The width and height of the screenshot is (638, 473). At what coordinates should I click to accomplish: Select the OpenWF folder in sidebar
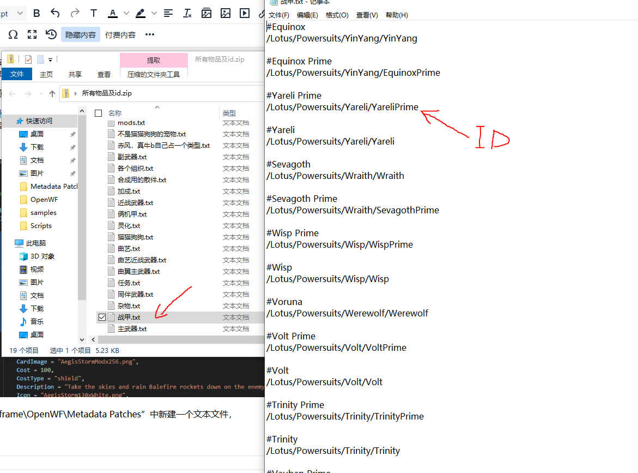point(44,200)
